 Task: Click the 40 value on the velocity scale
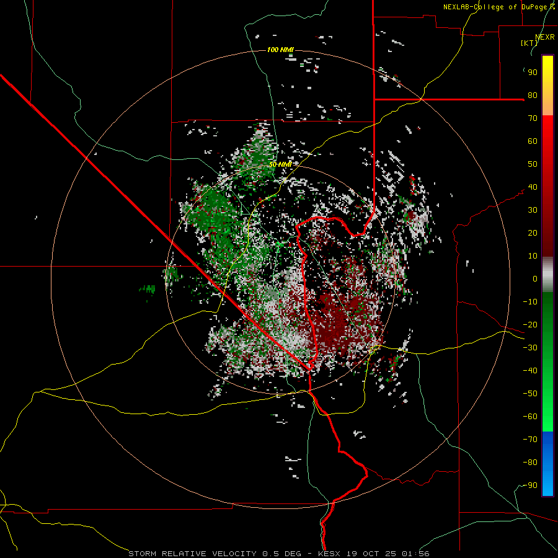pos(533,187)
